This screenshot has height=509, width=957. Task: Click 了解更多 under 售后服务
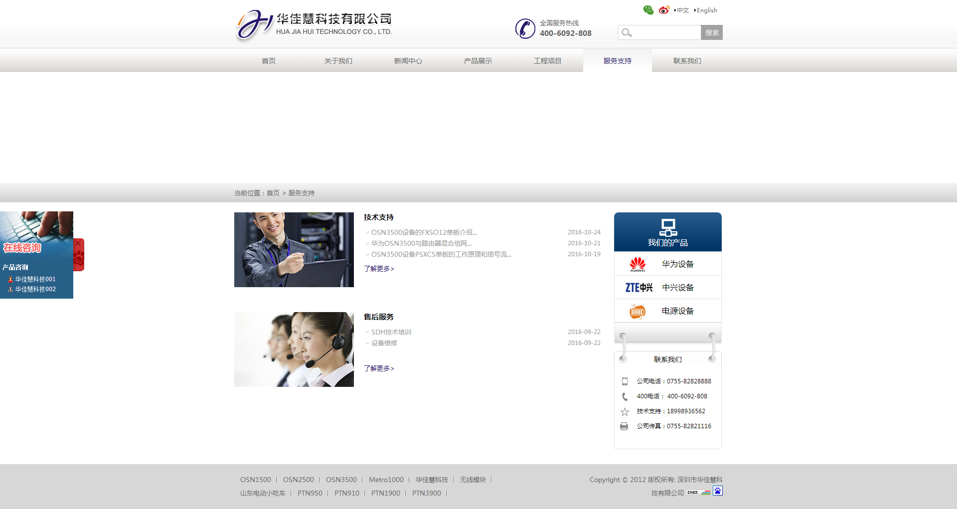point(379,368)
